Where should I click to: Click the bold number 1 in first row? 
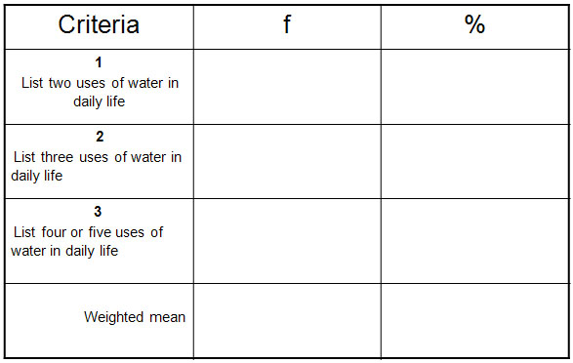pyautogui.click(x=99, y=62)
